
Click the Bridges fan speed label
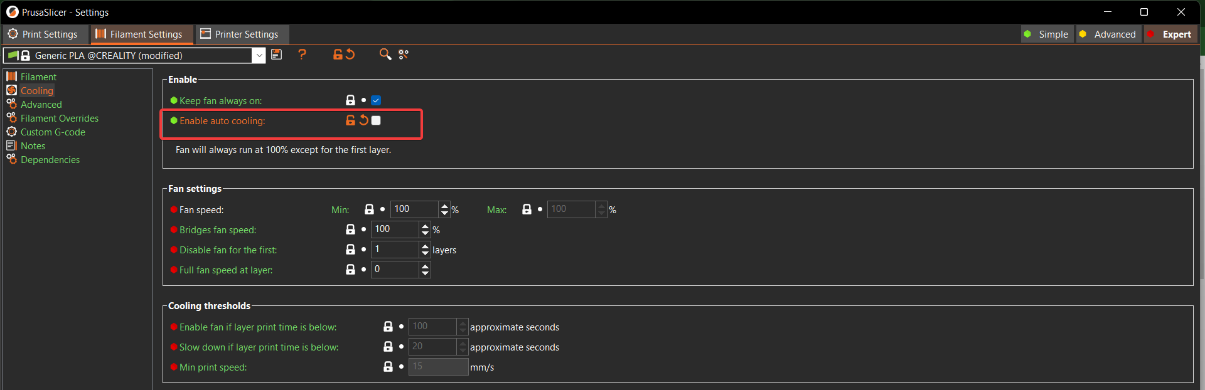218,230
